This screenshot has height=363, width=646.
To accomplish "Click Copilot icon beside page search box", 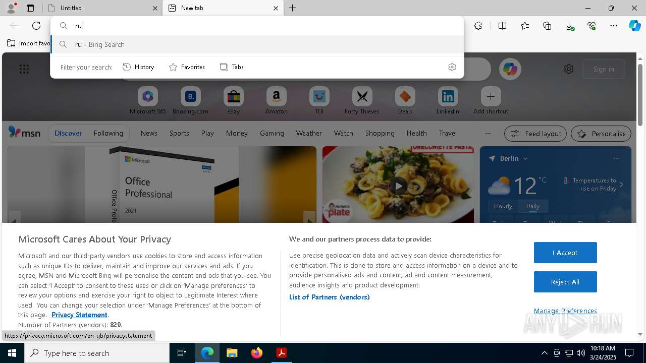I will [x=510, y=69].
